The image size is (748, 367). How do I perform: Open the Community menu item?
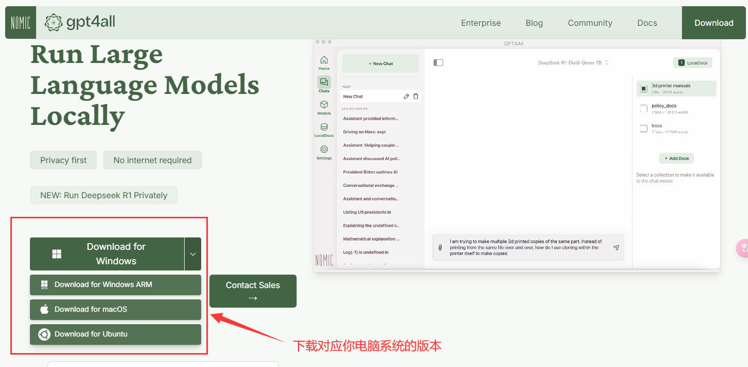click(x=590, y=23)
